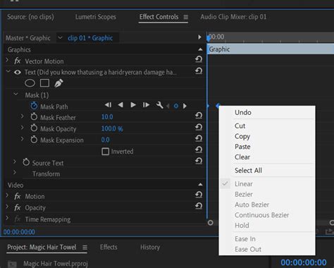This screenshot has width=334, height=268.
Task: Collapse the Text layer properties
Action: [8, 71]
